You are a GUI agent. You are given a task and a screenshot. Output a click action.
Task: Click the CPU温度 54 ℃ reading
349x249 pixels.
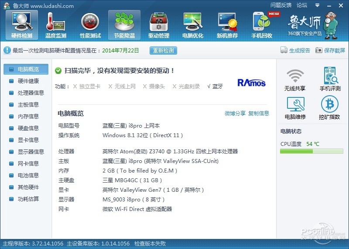[x=300, y=144]
